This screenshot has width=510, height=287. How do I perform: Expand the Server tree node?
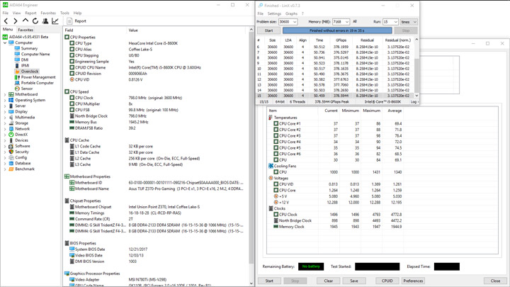click(5, 106)
